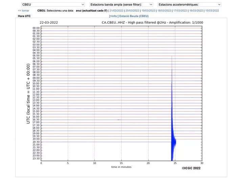Click the << tornar back link
The height and width of the screenshot is (178, 230).
[23, 10]
